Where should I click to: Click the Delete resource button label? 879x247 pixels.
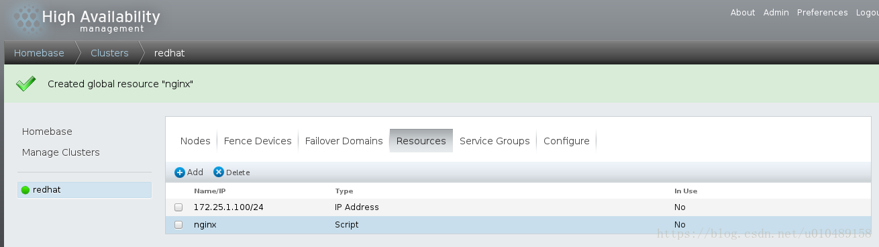[238, 172]
